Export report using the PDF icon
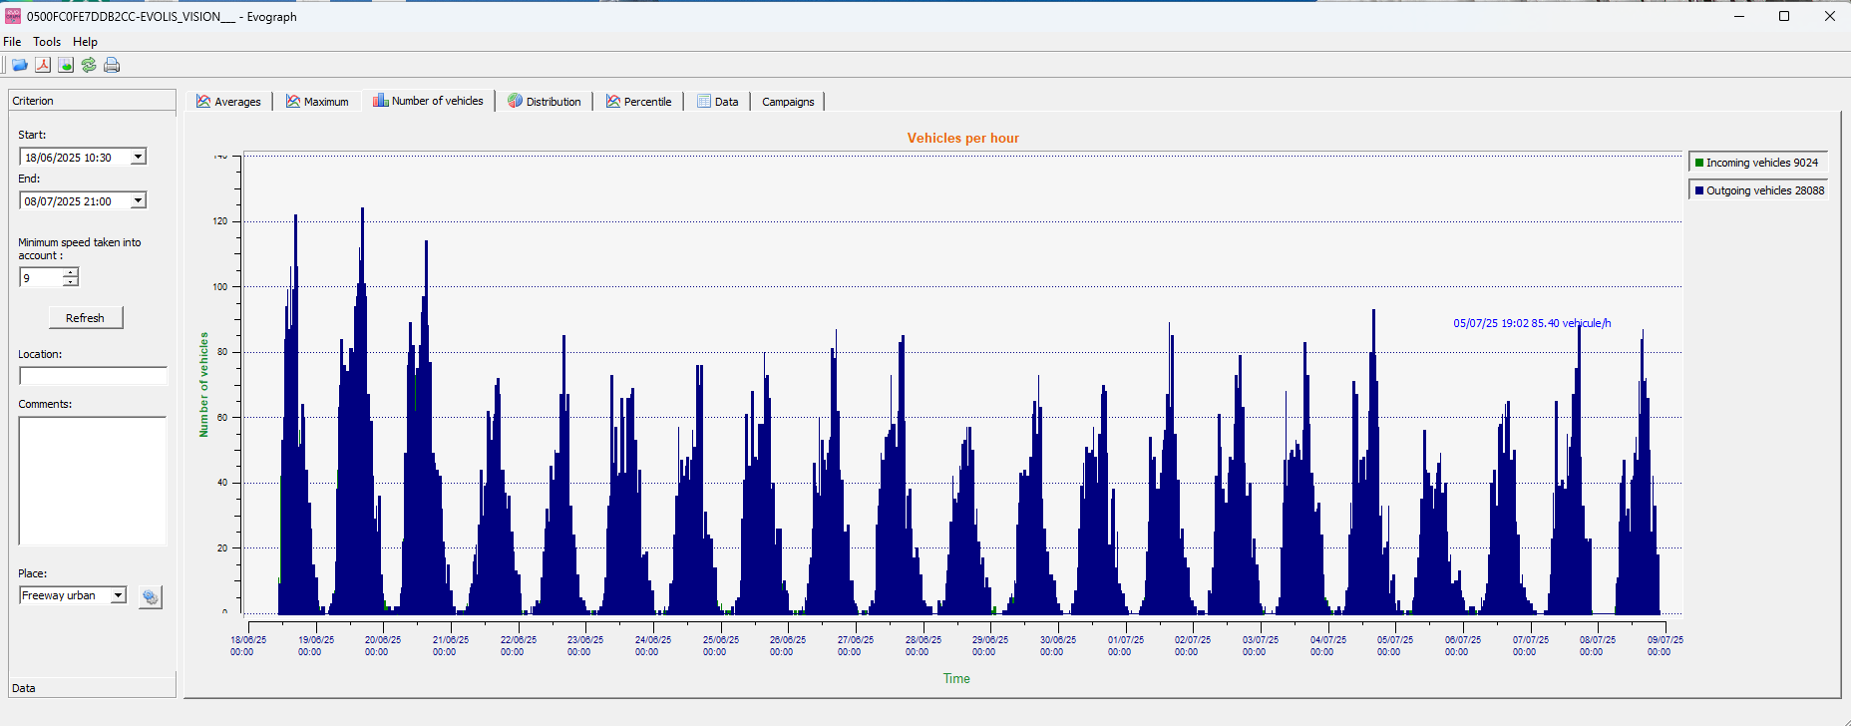This screenshot has height=726, width=1851. click(43, 65)
